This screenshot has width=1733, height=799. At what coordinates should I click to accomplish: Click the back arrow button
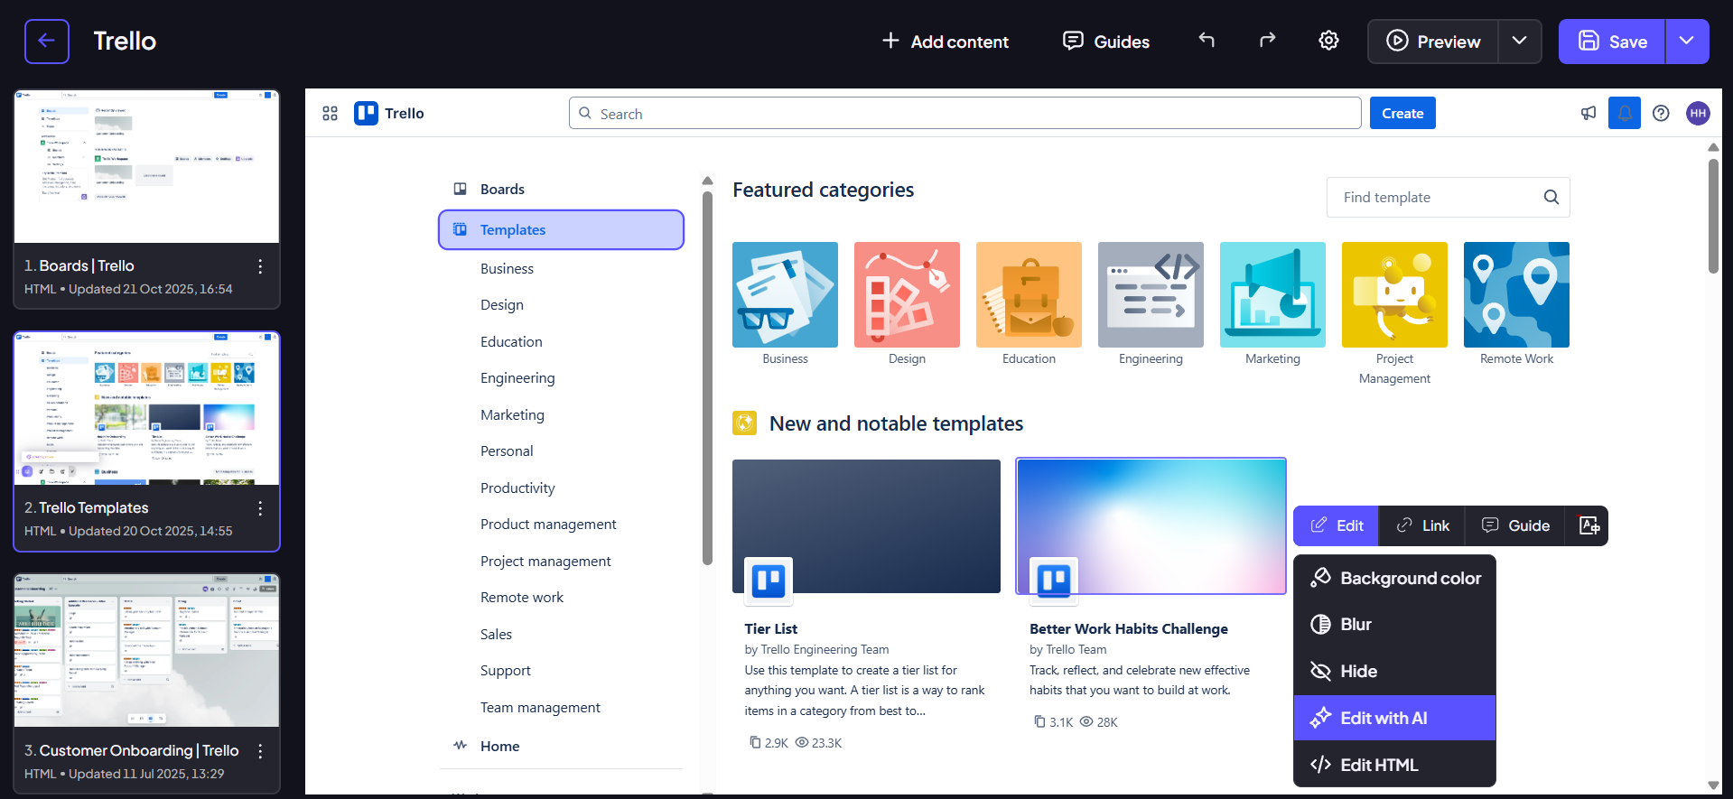pyautogui.click(x=47, y=42)
